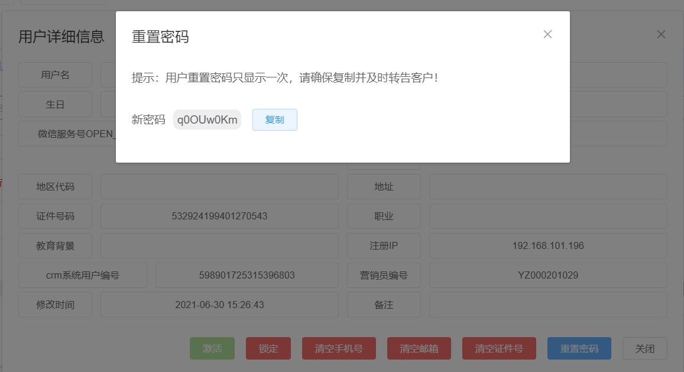Focus the 职业 input field

click(x=547, y=216)
